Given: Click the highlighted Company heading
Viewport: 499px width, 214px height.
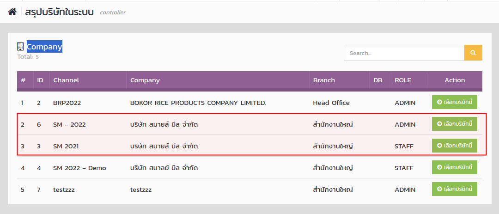Looking at the screenshot, I should [44, 47].
